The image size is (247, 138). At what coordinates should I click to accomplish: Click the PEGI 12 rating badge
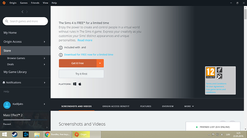[x=210, y=72]
